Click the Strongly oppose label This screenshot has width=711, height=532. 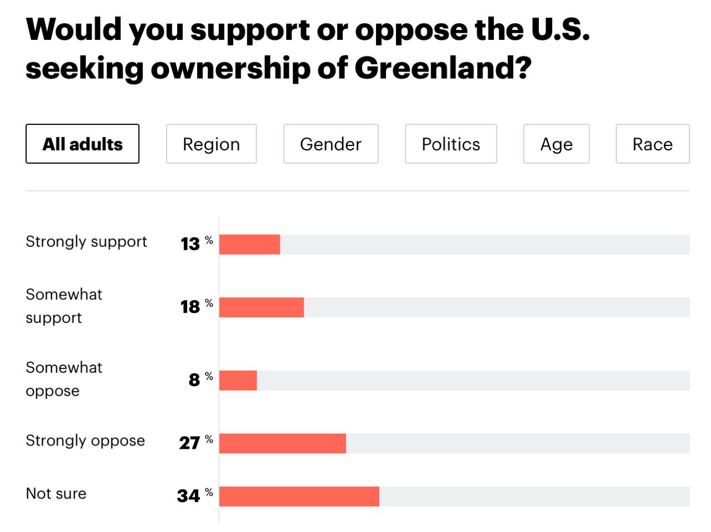coord(85,440)
